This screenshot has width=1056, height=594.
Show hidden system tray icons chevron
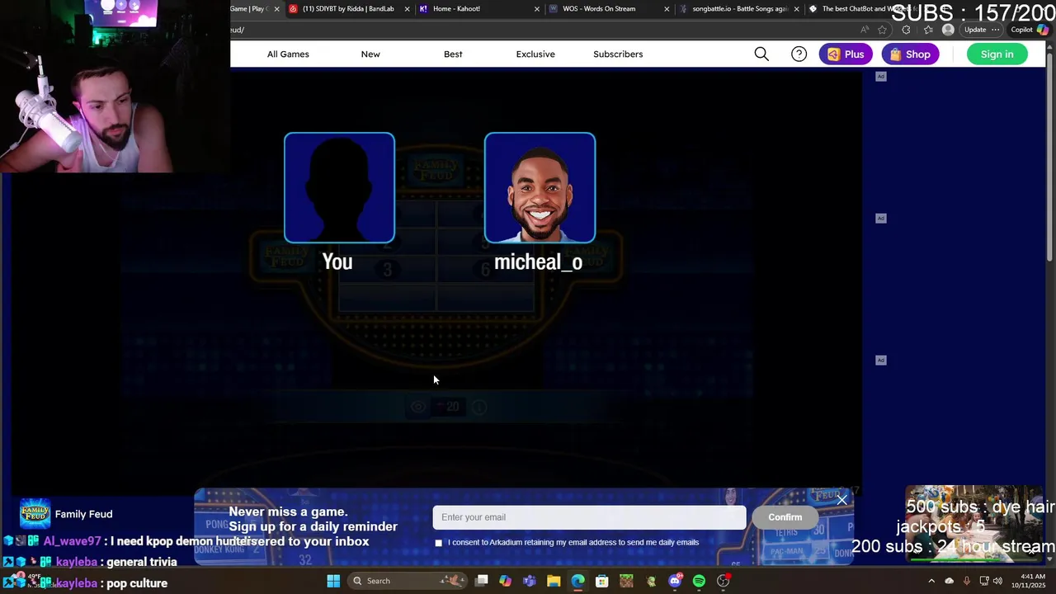[931, 581]
